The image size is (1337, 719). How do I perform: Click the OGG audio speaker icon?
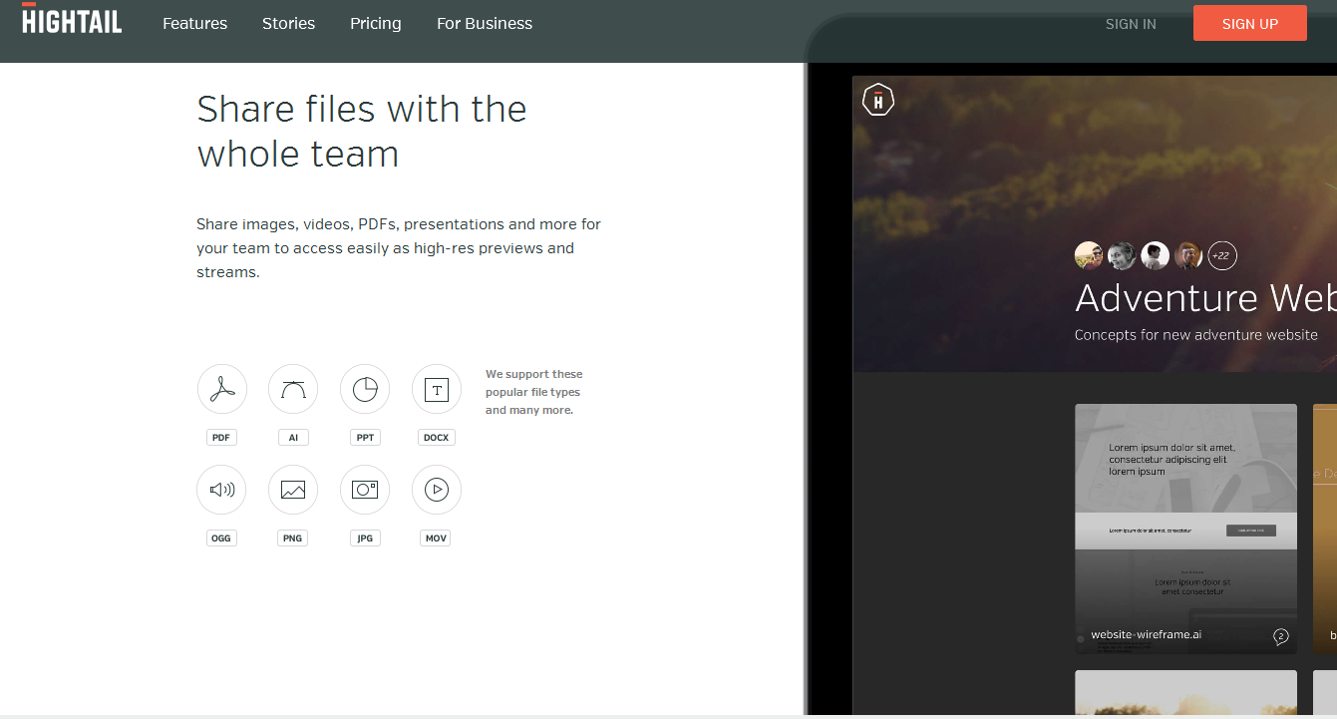[221, 490]
